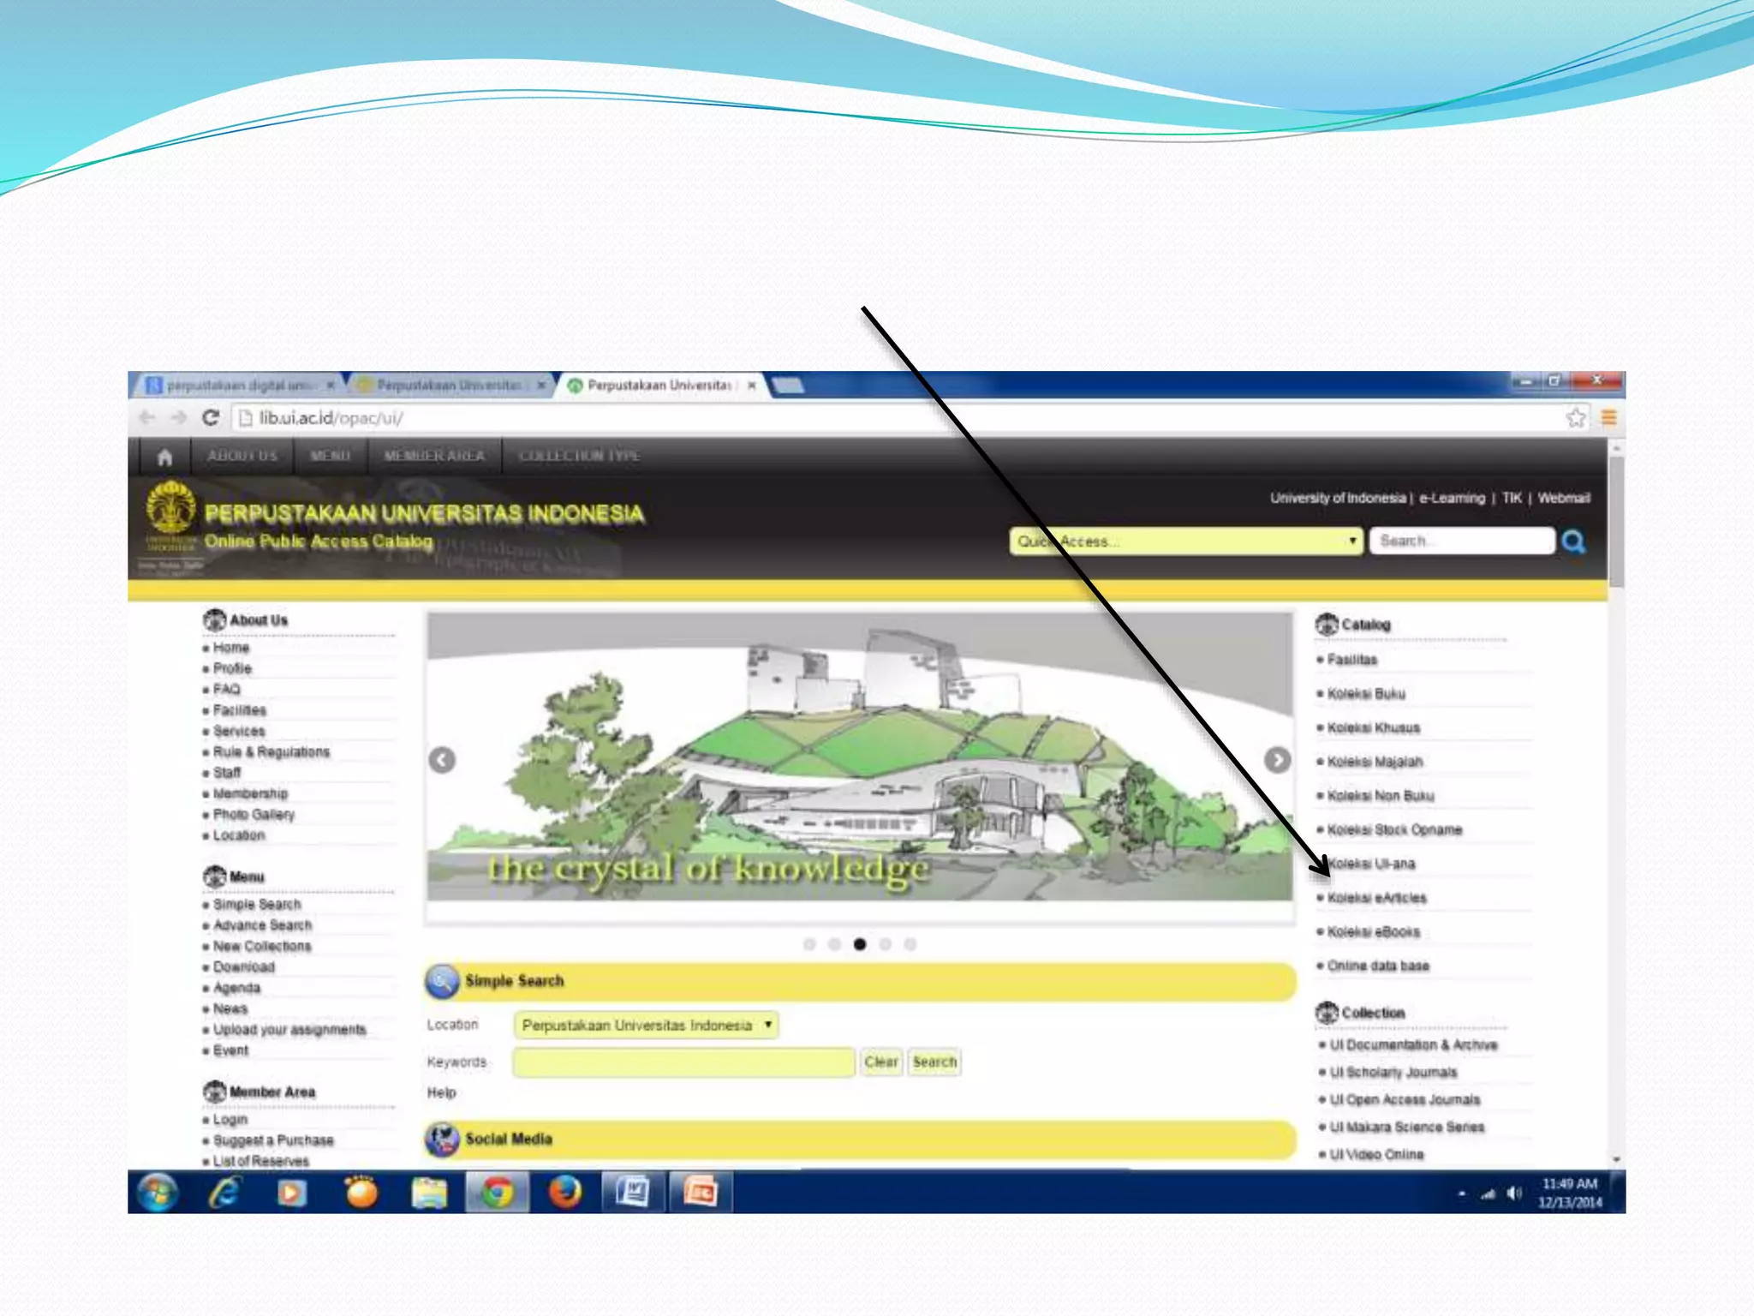Select the fourth carousel indicator dot
The width and height of the screenshot is (1754, 1316).
[885, 944]
